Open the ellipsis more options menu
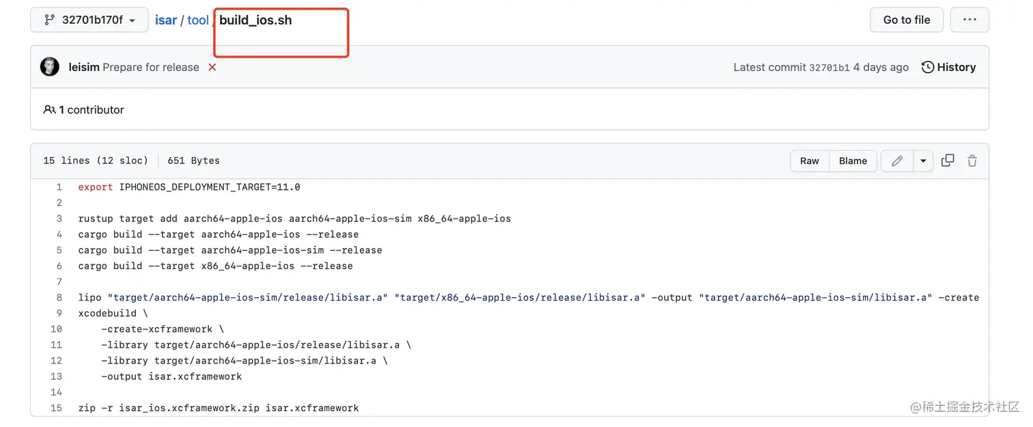1033x427 pixels. click(969, 20)
